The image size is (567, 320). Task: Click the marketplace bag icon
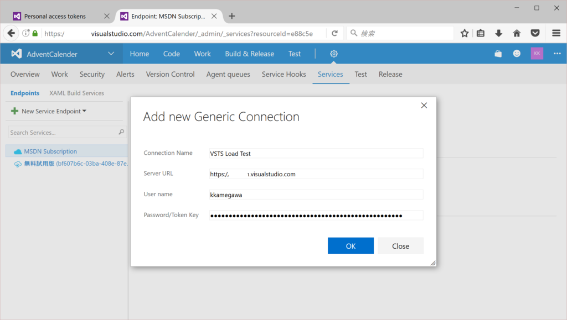[498, 54]
